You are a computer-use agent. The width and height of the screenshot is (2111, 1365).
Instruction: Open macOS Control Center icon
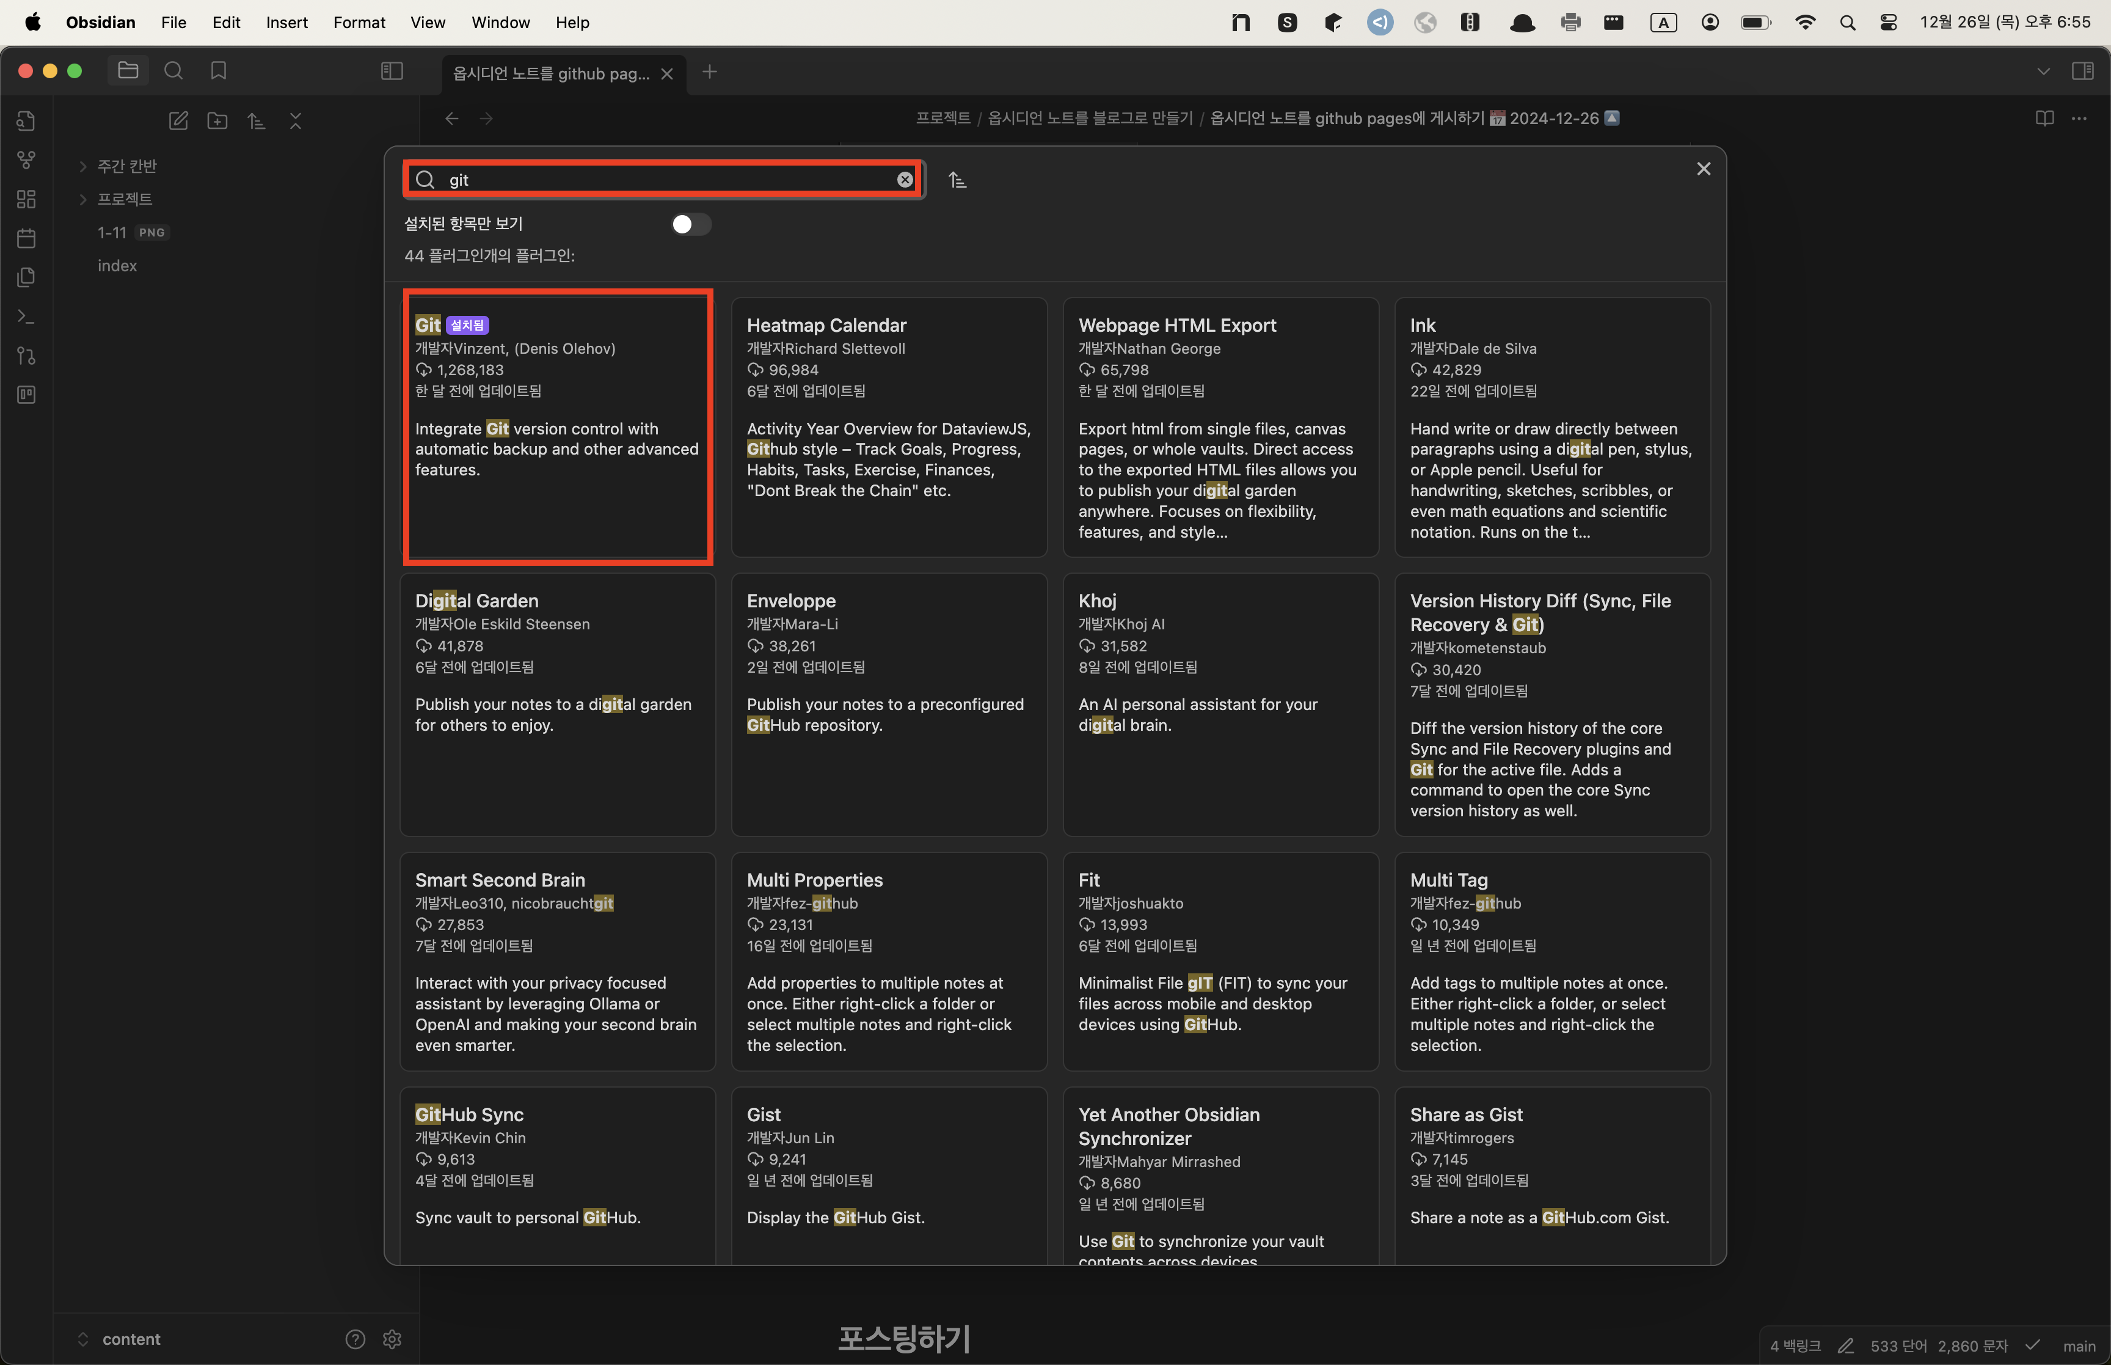pyautogui.click(x=1888, y=23)
